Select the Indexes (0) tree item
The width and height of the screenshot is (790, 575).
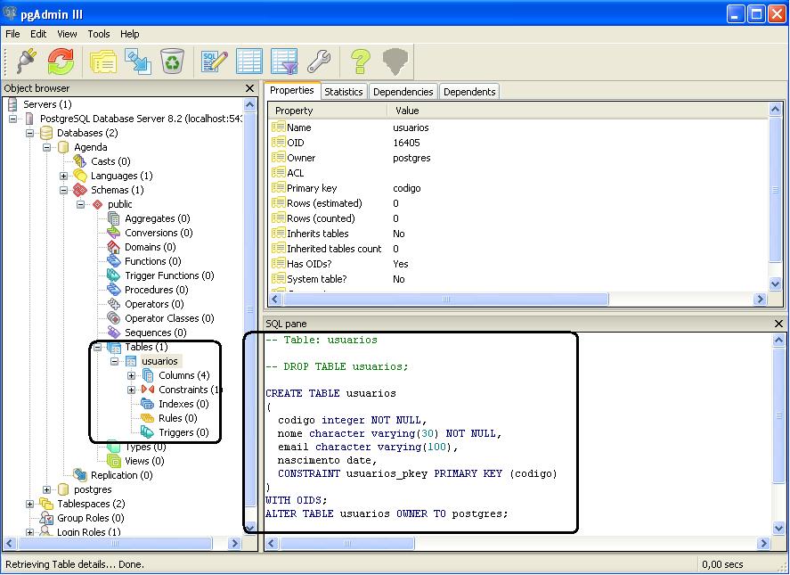(x=183, y=404)
